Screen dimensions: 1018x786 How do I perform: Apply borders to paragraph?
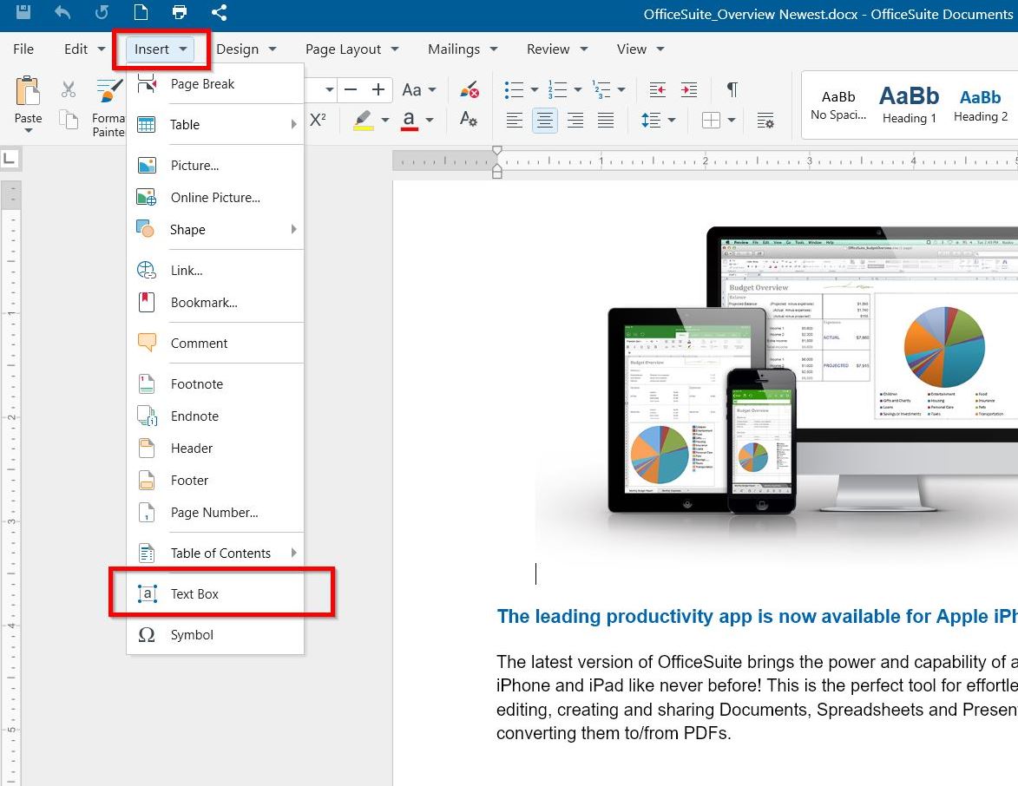coord(711,120)
